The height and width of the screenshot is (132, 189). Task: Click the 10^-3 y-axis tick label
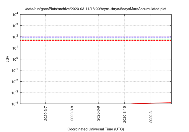tap(15, 93)
